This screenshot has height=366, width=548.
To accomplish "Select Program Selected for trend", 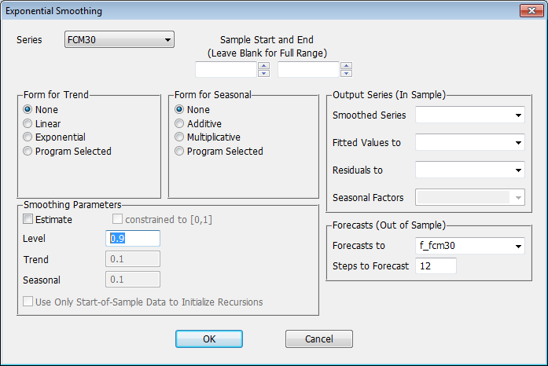I will pos(29,151).
